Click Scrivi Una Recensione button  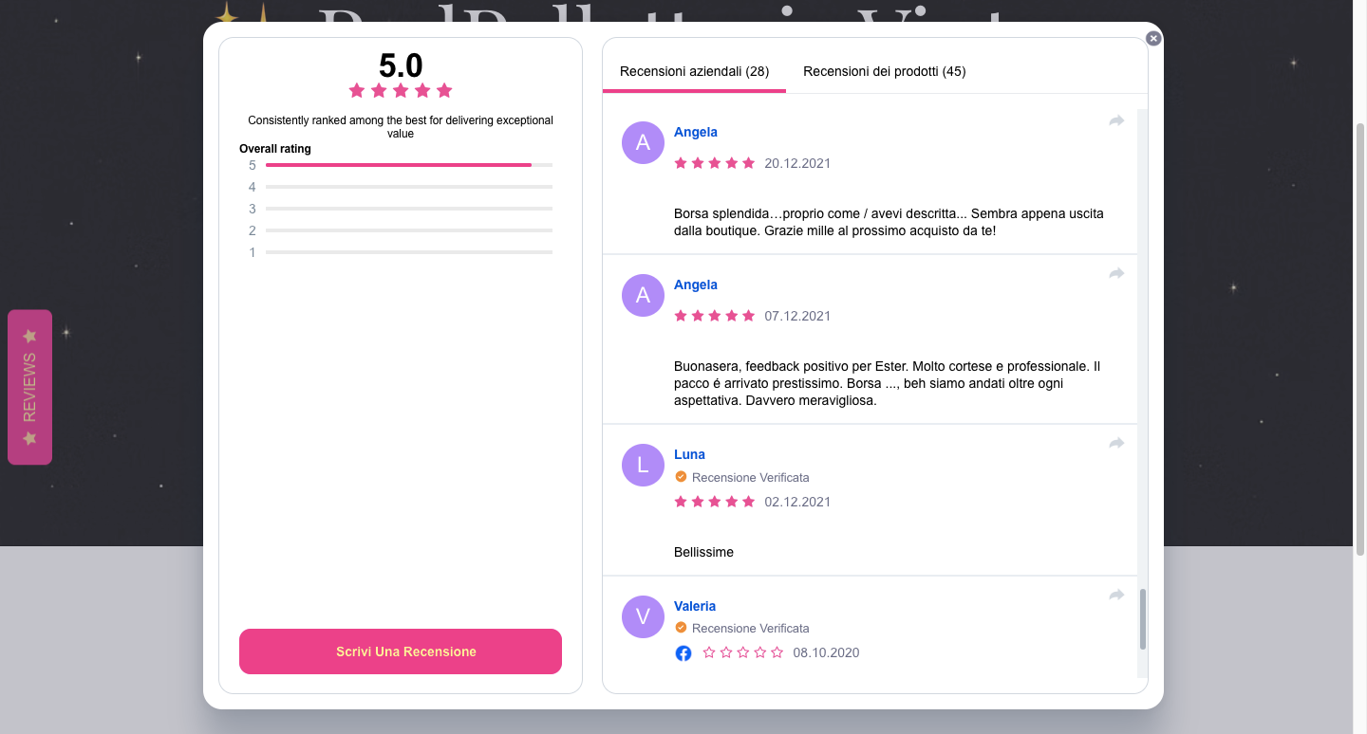tap(401, 651)
